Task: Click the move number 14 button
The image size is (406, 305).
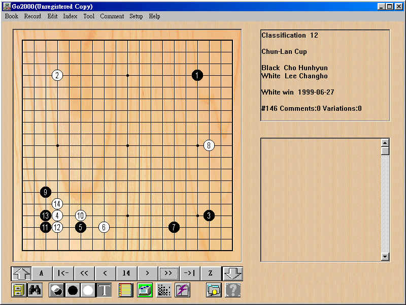Action: (x=126, y=273)
